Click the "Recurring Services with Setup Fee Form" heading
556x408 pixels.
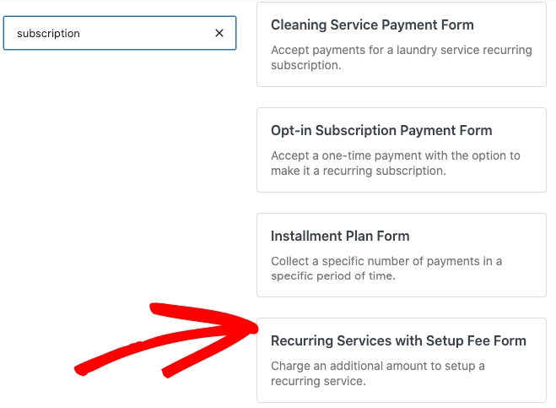pos(398,341)
